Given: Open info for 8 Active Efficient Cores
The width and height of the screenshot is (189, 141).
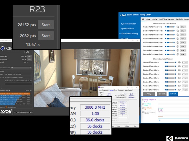Looking at the screenshot, I should (x=179, y=90).
